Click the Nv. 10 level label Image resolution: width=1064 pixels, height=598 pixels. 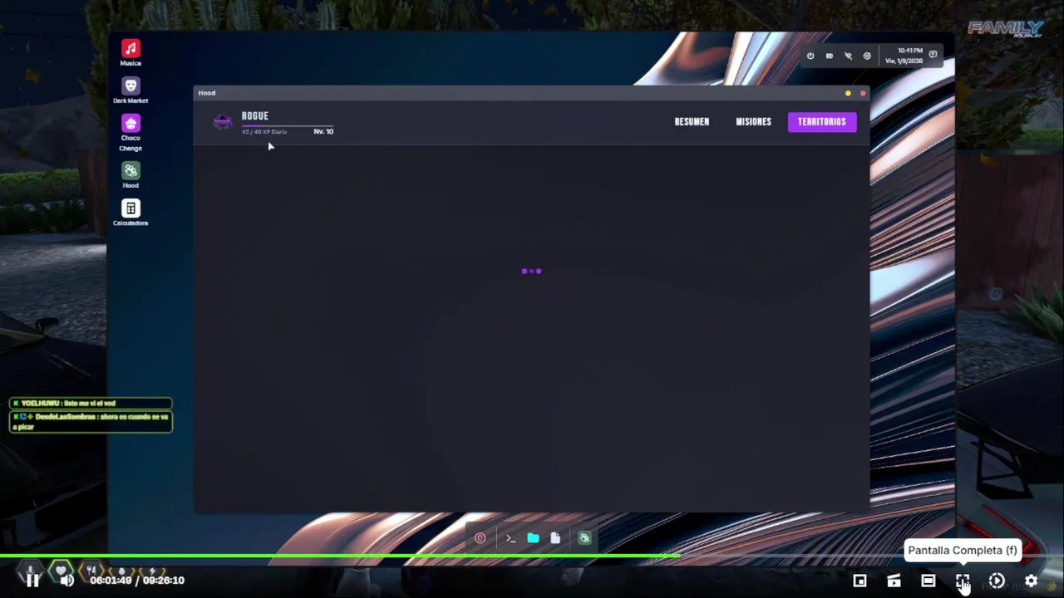pyautogui.click(x=323, y=131)
